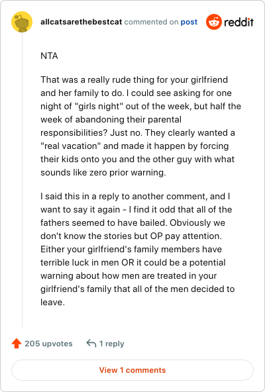
Task: Follow the blue "post" link
Action: [x=189, y=22]
